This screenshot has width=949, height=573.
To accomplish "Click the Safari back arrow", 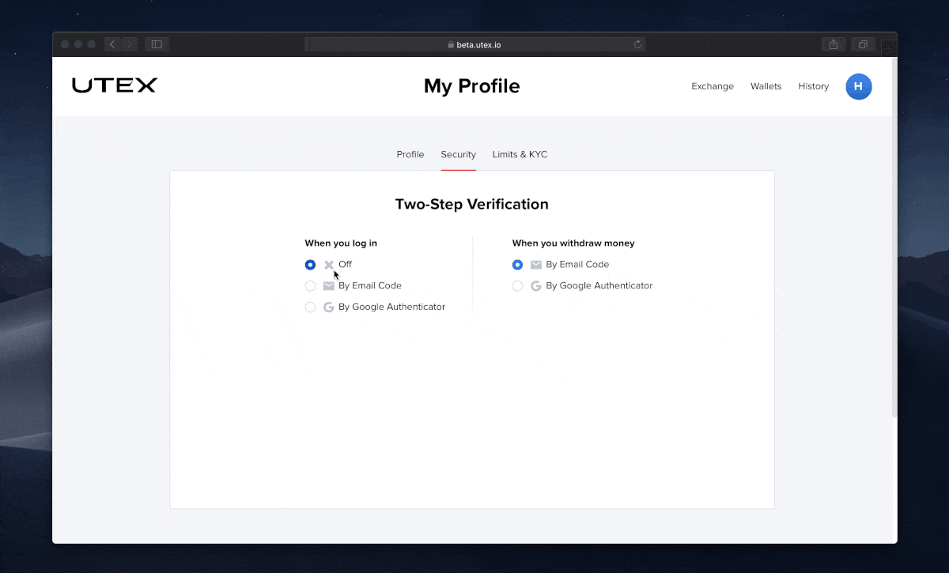I will (112, 44).
